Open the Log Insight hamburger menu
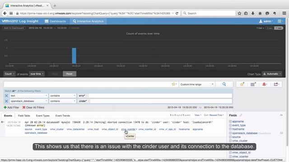This screenshot has height=162, width=289. pos(280,21)
